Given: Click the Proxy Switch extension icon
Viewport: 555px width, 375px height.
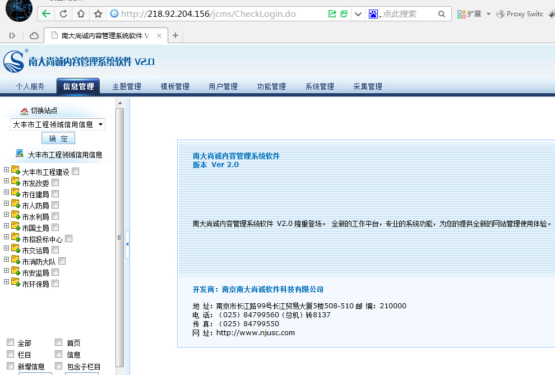Looking at the screenshot, I should point(500,14).
